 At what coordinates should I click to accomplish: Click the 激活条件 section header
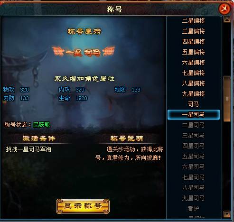pyautogui.click(x=39, y=139)
